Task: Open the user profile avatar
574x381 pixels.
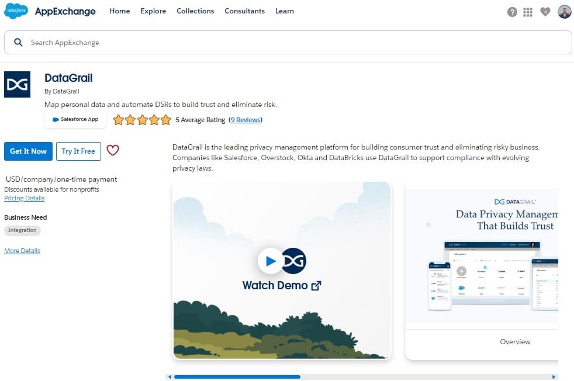Action: tap(564, 11)
